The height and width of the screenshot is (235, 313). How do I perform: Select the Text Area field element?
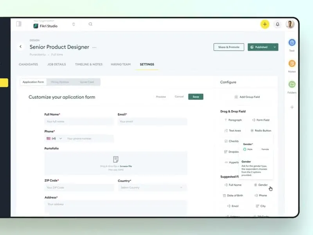tap(233, 130)
